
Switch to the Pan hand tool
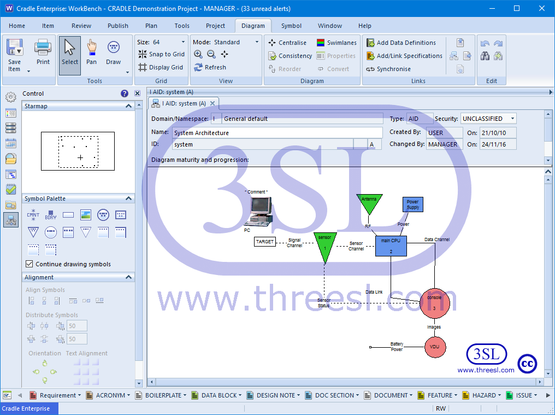[x=91, y=52]
